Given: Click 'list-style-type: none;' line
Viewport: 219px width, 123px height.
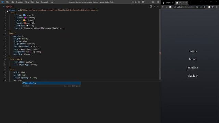Looking at the screenshot, I should click(x=25, y=65).
